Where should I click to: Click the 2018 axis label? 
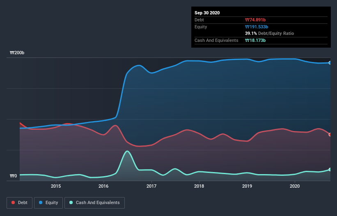tap(199, 186)
